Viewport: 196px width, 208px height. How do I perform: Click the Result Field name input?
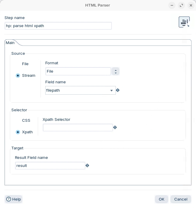click(x=50, y=165)
